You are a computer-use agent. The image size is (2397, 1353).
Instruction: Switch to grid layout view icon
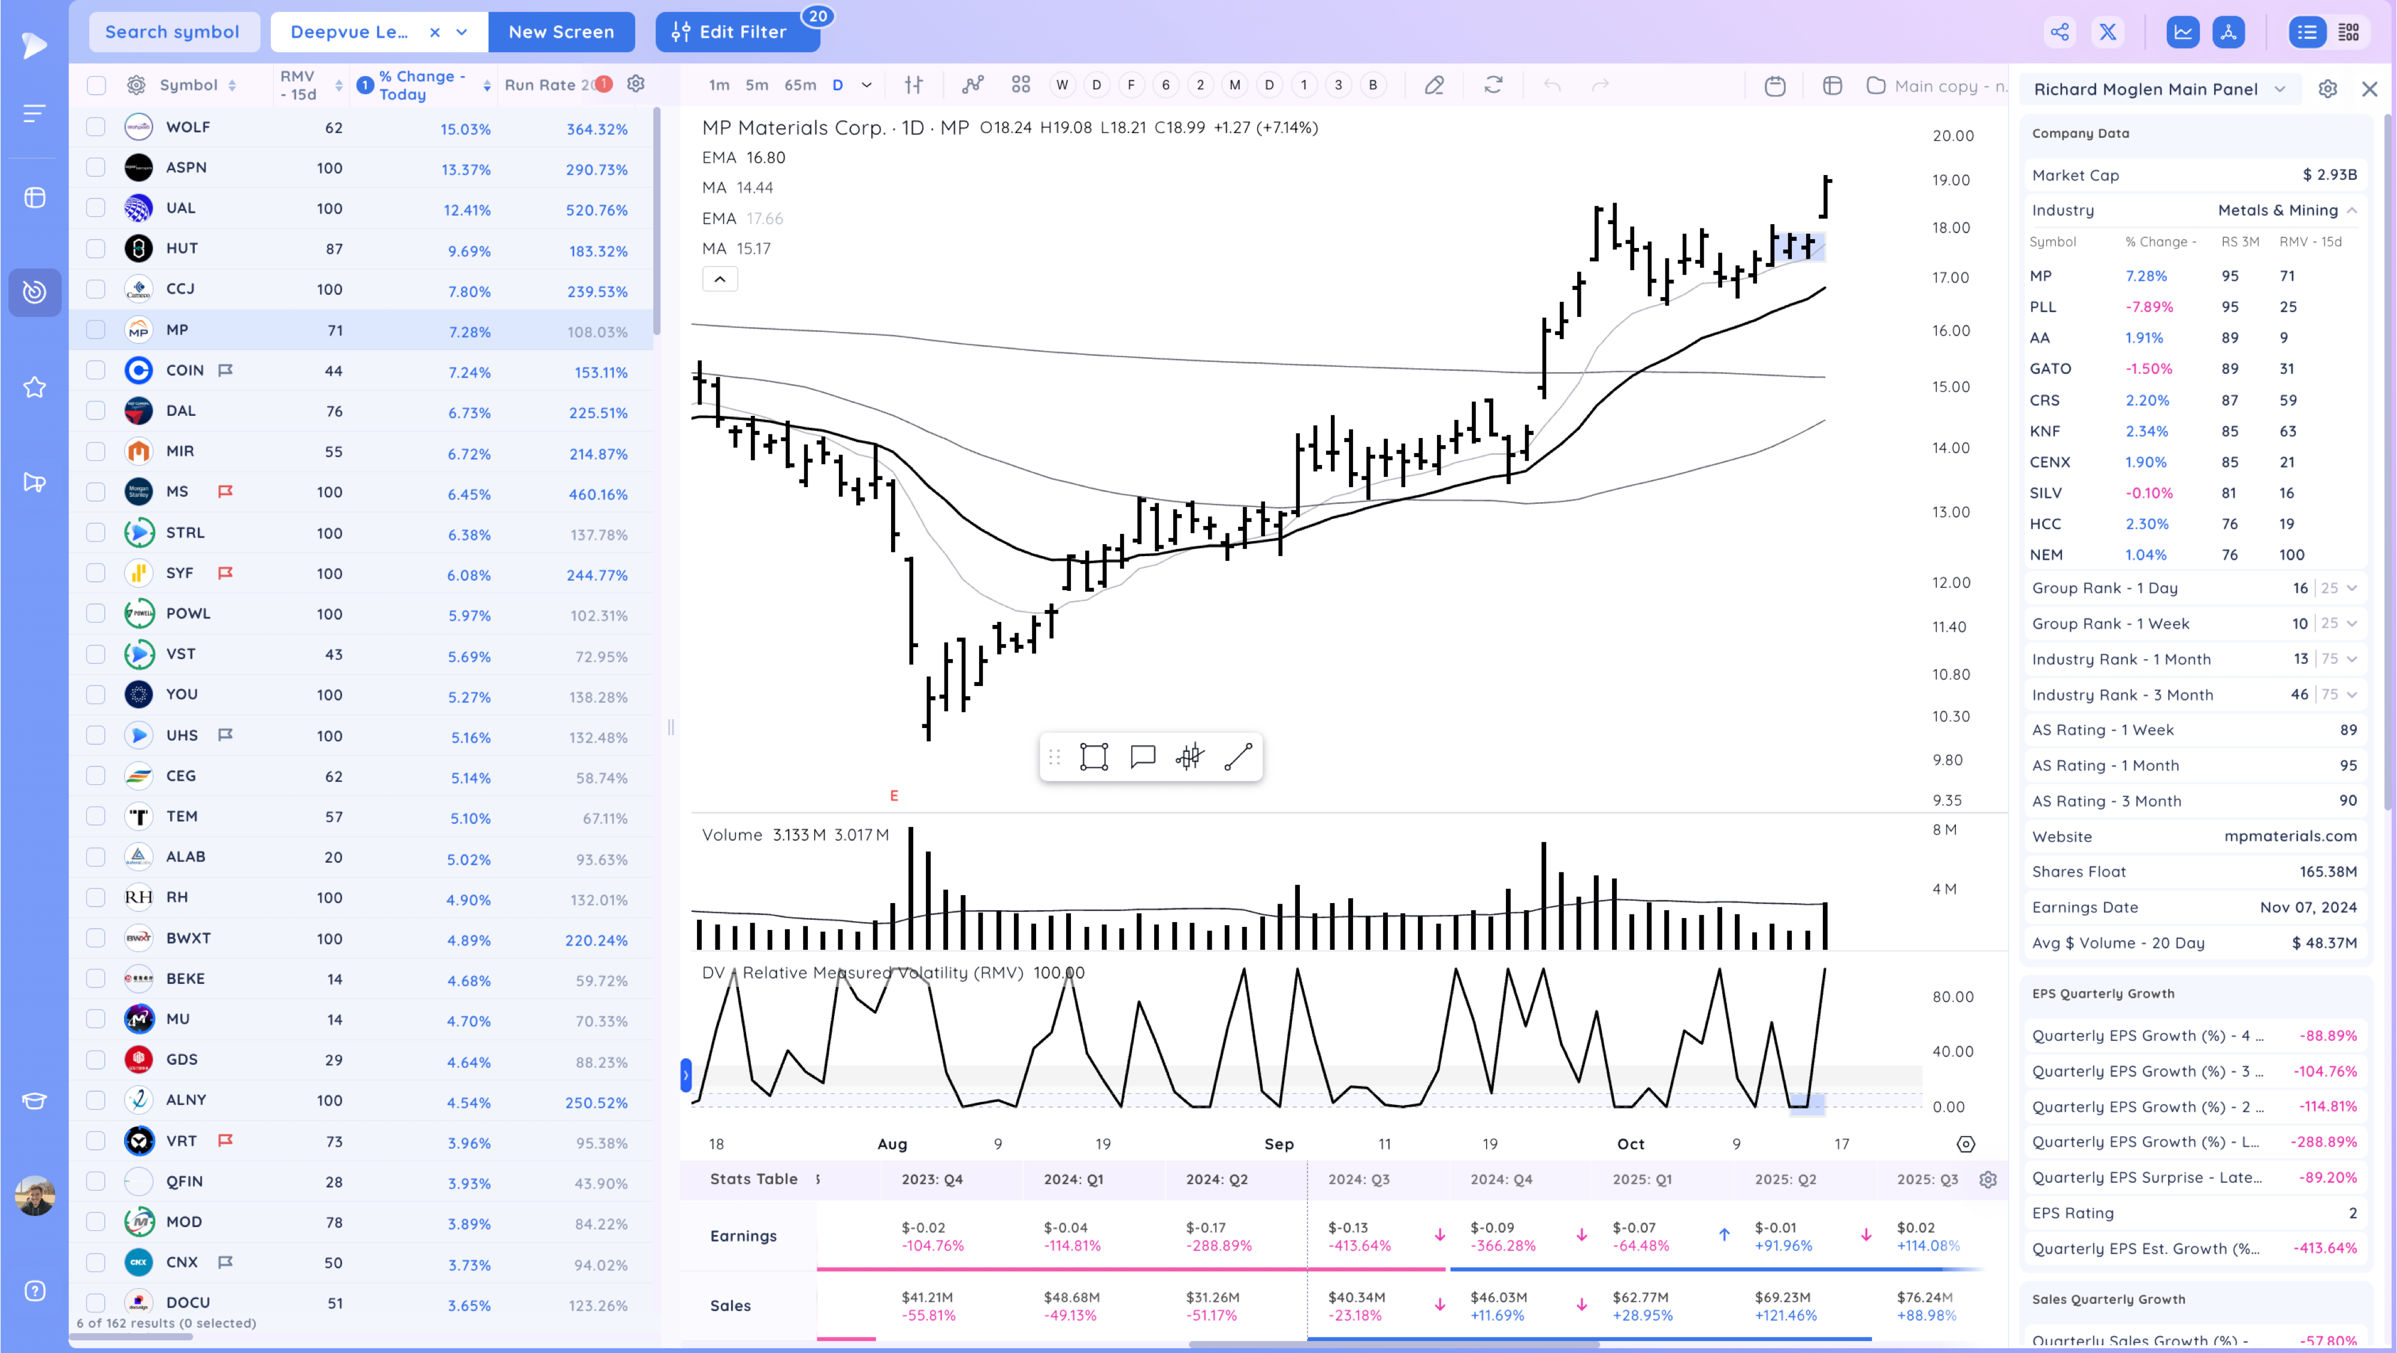2348,32
